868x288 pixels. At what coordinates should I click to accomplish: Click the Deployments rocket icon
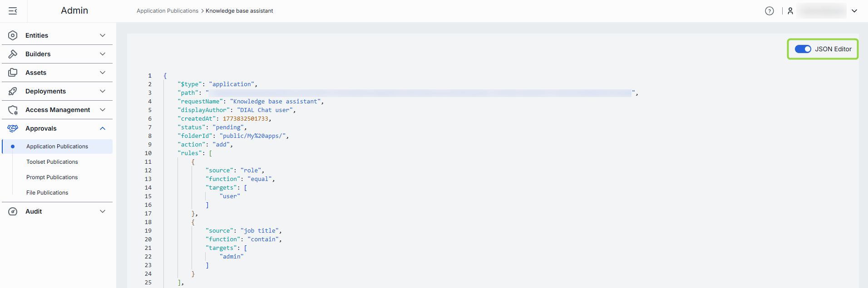coord(13,91)
